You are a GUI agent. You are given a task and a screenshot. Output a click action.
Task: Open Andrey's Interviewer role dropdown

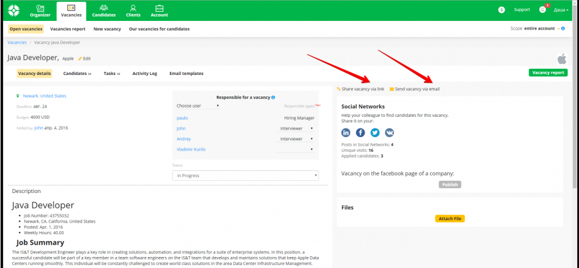297,139
